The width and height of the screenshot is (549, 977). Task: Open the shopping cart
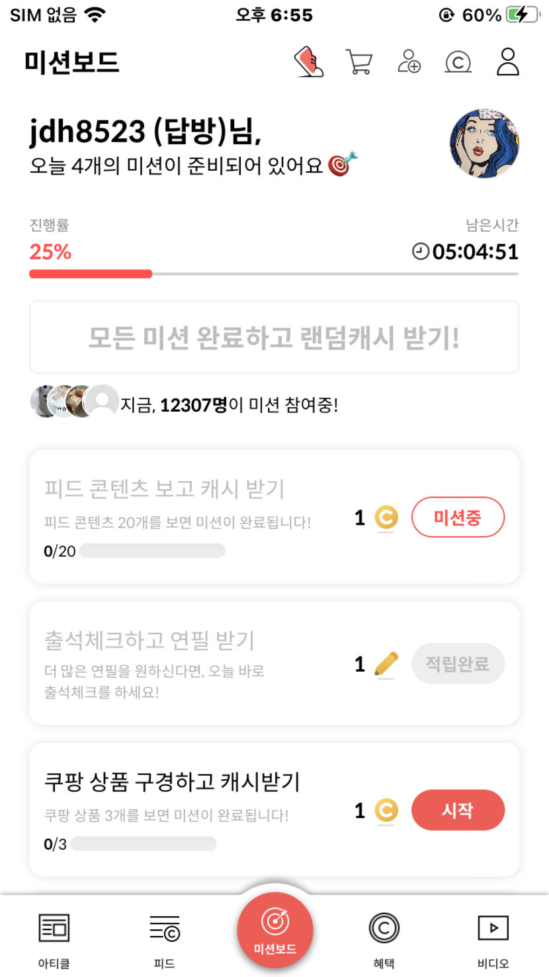point(359,63)
